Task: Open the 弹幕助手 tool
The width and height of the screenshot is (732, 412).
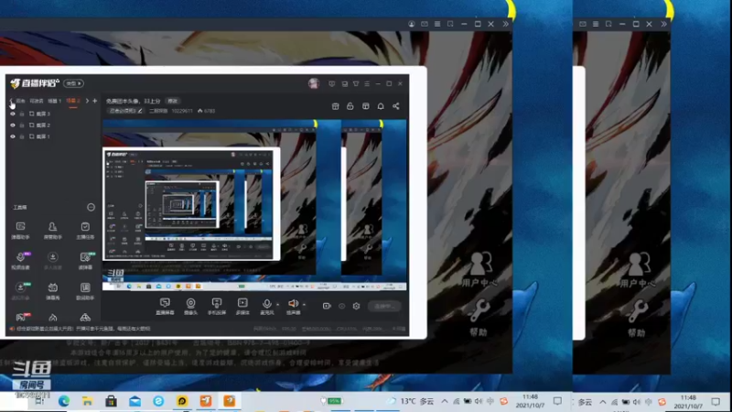Action: [x=20, y=231]
